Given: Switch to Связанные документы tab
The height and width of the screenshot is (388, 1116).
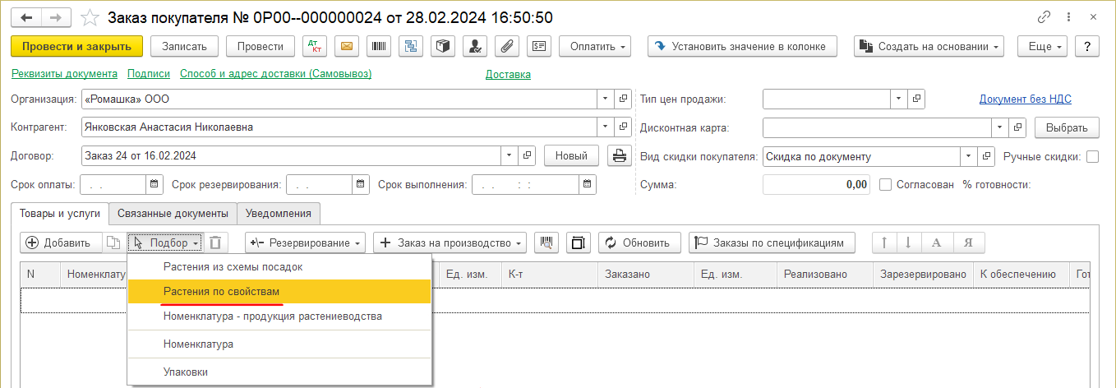Looking at the screenshot, I should pos(173,214).
